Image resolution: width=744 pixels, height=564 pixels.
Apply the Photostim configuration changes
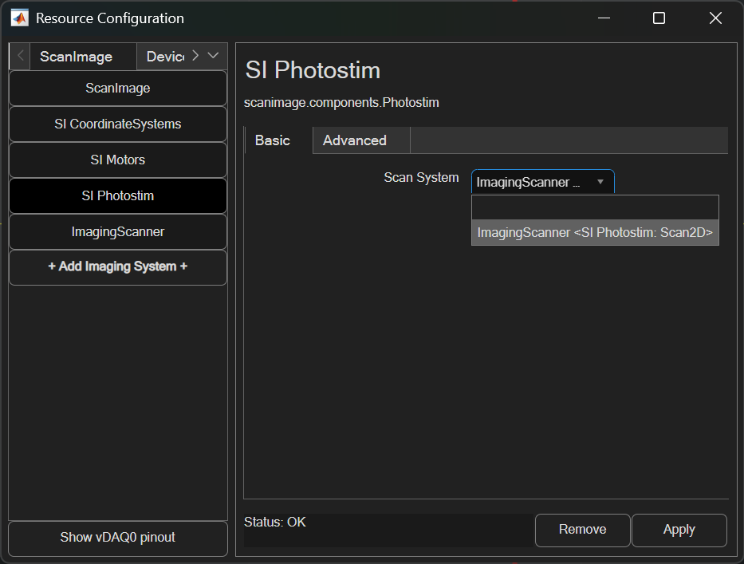coord(679,530)
